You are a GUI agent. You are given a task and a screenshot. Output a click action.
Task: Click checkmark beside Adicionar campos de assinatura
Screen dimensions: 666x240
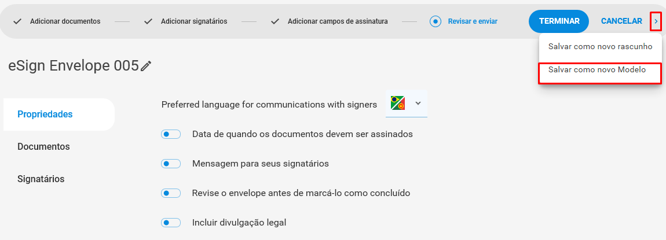click(275, 21)
